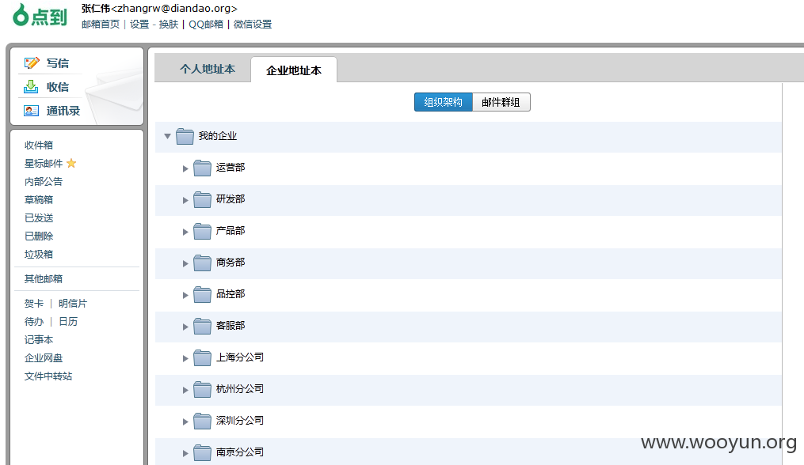Click the 我的企业 folder icon
Screen dimensions: 804x465
pyautogui.click(x=185, y=136)
